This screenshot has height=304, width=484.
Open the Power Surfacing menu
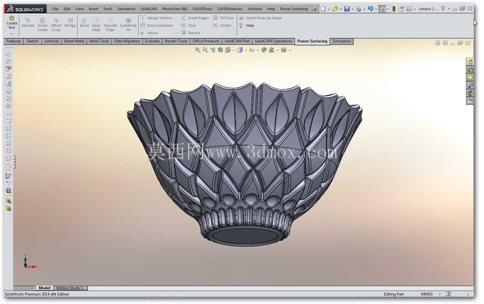[294, 9]
